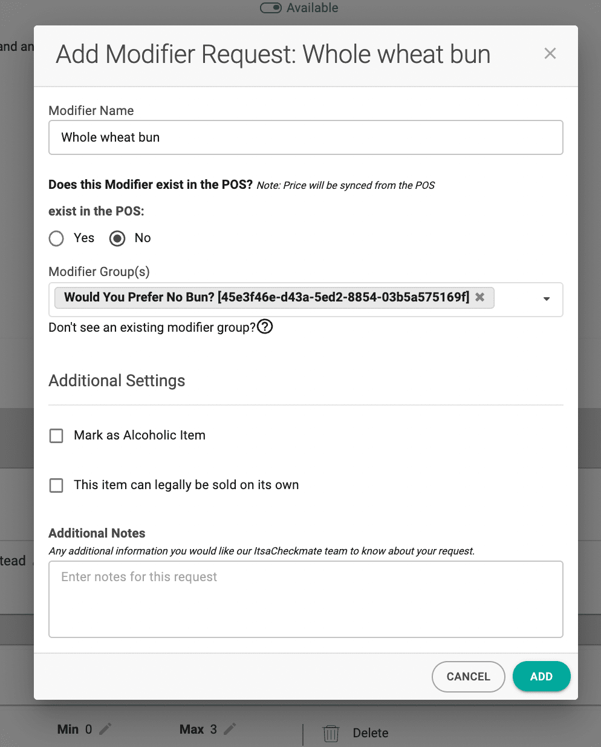Image resolution: width=601 pixels, height=747 pixels.
Task: Click the help icon beside modifier group question
Action: point(265,327)
